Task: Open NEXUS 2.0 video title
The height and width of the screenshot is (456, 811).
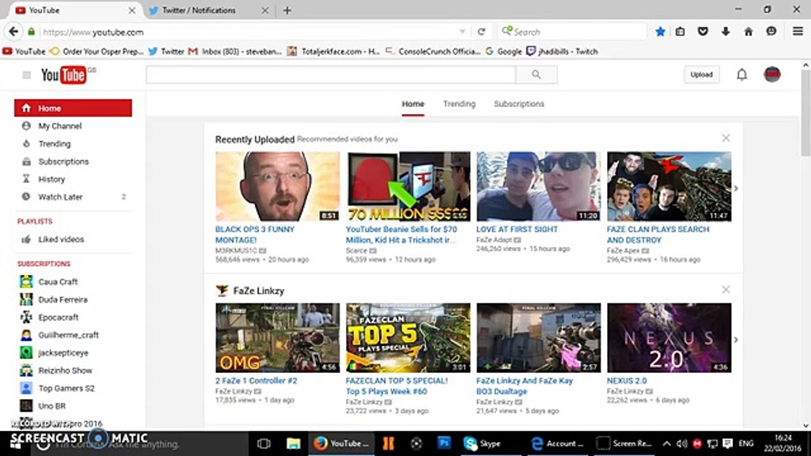Action: pos(627,381)
